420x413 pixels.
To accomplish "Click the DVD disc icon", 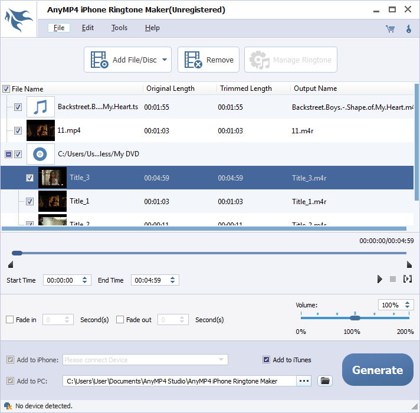I will [x=40, y=154].
